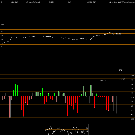Viewport: 135px width, 135px height.
Task: Click the -12 label in mini chart
Action: tap(87, 131)
